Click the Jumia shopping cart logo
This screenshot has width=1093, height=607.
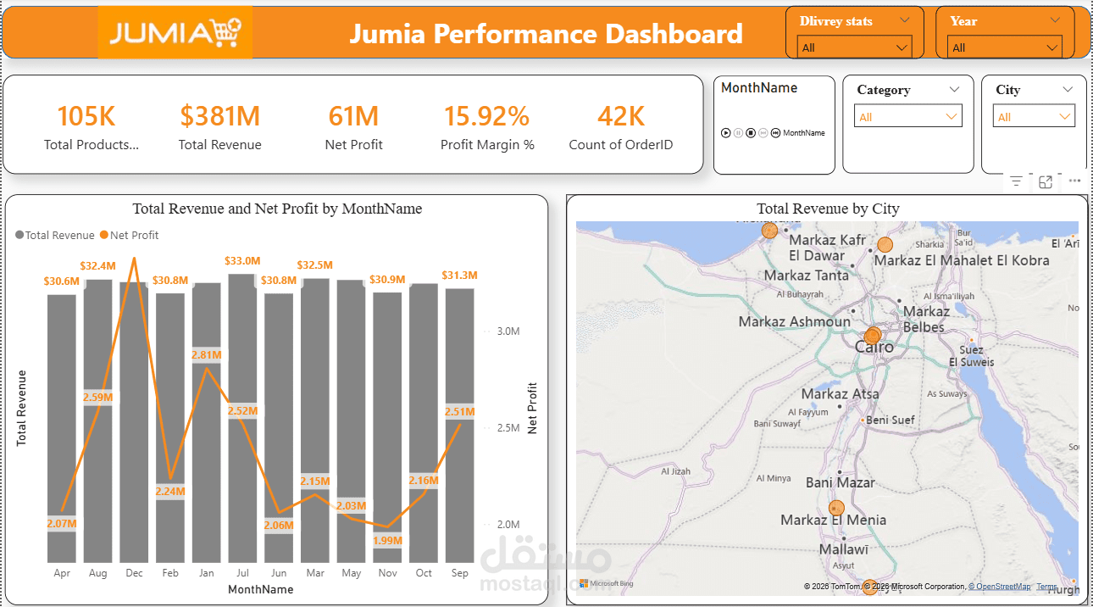224,32
